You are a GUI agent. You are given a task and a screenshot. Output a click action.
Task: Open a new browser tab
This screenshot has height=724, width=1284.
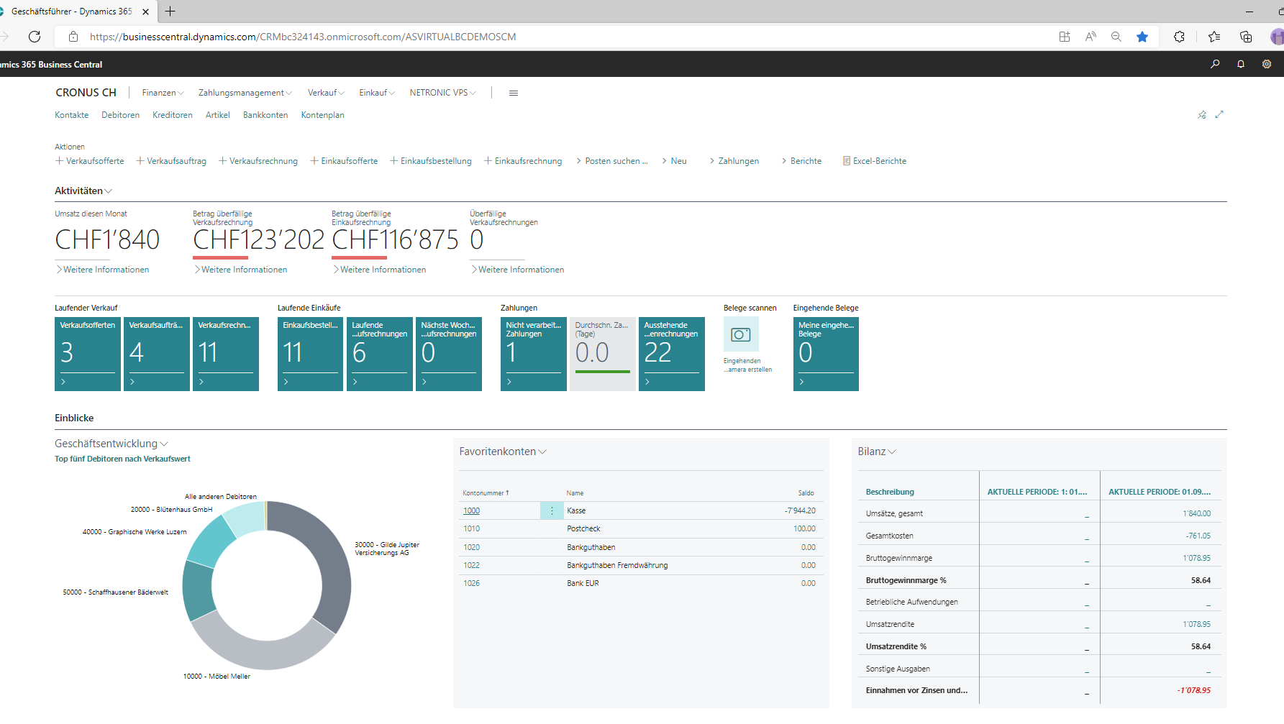tap(170, 12)
